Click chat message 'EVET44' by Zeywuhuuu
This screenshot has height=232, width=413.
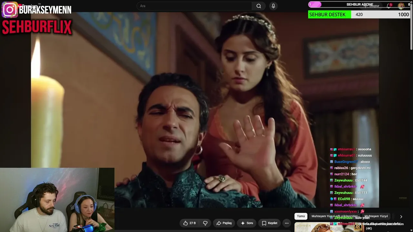pyautogui.click(x=361, y=180)
